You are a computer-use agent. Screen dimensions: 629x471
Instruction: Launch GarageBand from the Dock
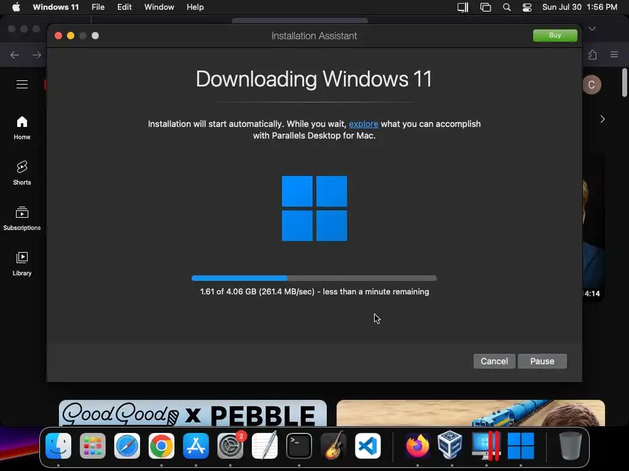pyautogui.click(x=334, y=446)
